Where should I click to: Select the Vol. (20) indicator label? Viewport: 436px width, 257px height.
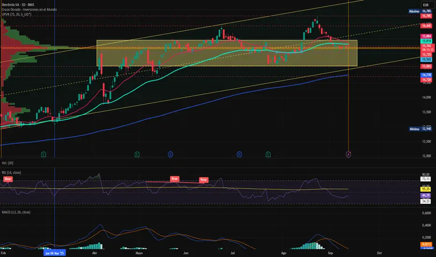[x=7, y=163]
